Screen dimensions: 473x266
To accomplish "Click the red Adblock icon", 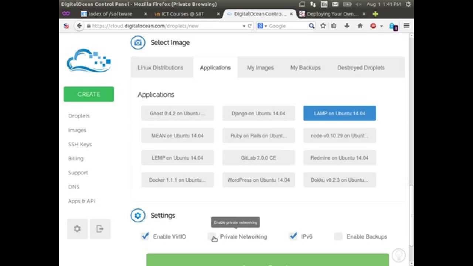I will 373,26.
